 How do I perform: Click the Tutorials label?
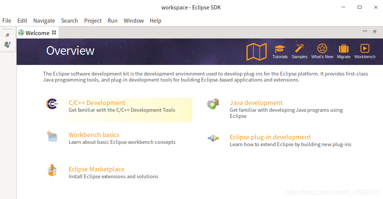(x=280, y=57)
